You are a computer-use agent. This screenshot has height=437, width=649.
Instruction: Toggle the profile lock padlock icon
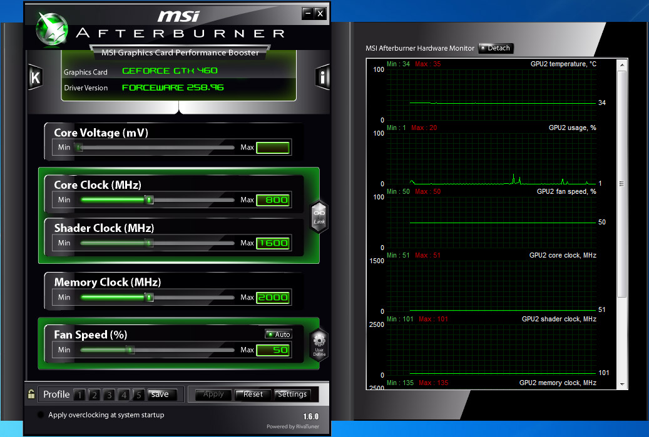tap(31, 394)
